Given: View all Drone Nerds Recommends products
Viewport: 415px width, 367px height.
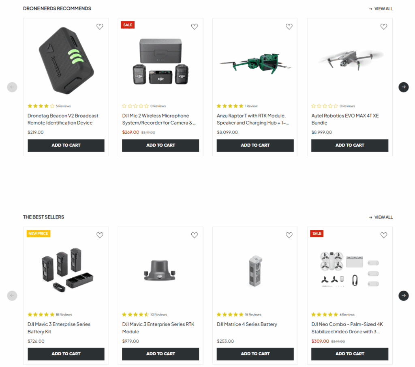Looking at the screenshot, I should pyautogui.click(x=381, y=9).
